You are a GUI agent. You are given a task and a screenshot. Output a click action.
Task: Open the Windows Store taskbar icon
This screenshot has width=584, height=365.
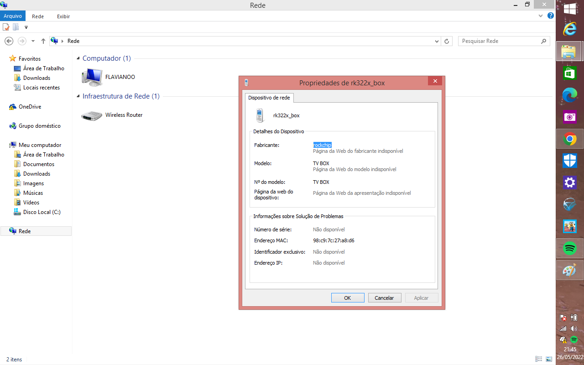pyautogui.click(x=570, y=73)
